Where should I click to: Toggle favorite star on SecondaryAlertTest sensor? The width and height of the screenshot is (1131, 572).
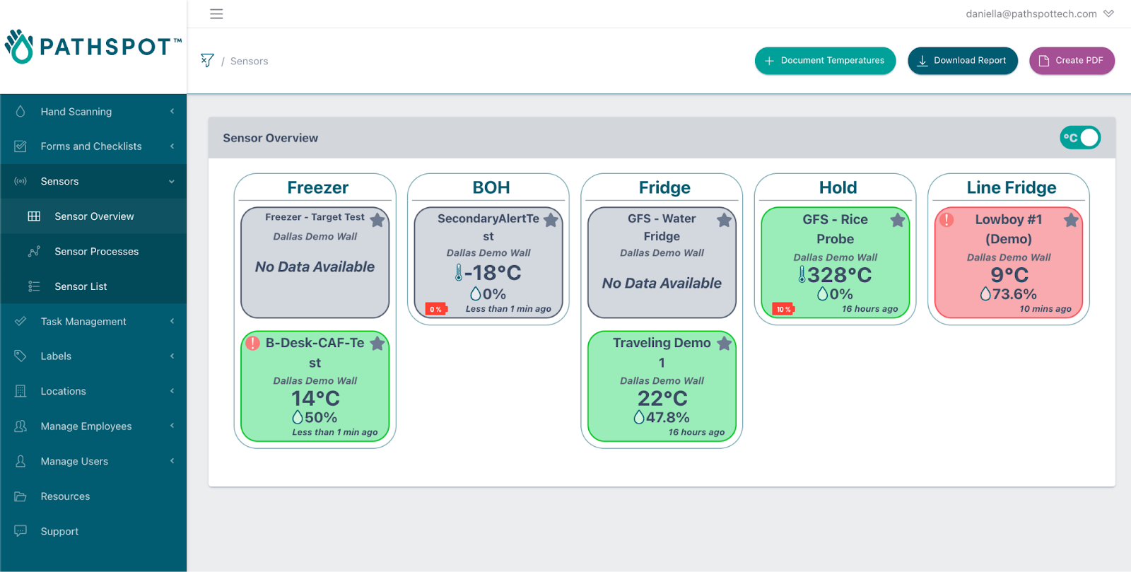click(551, 220)
